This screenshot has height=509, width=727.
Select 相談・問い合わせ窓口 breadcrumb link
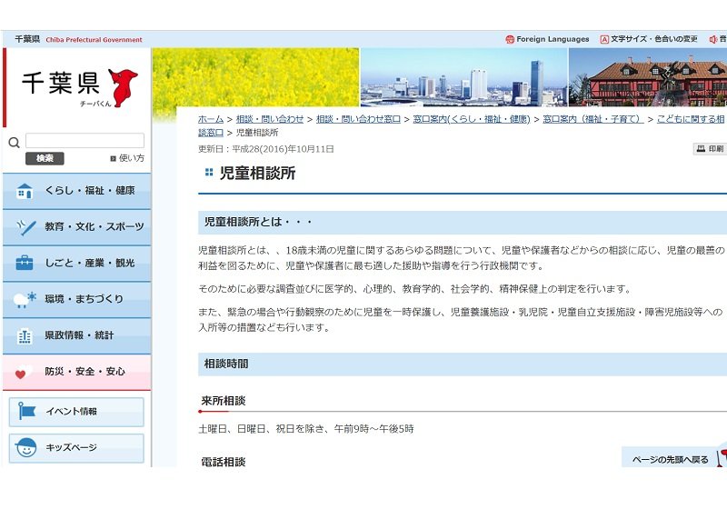tap(358, 119)
